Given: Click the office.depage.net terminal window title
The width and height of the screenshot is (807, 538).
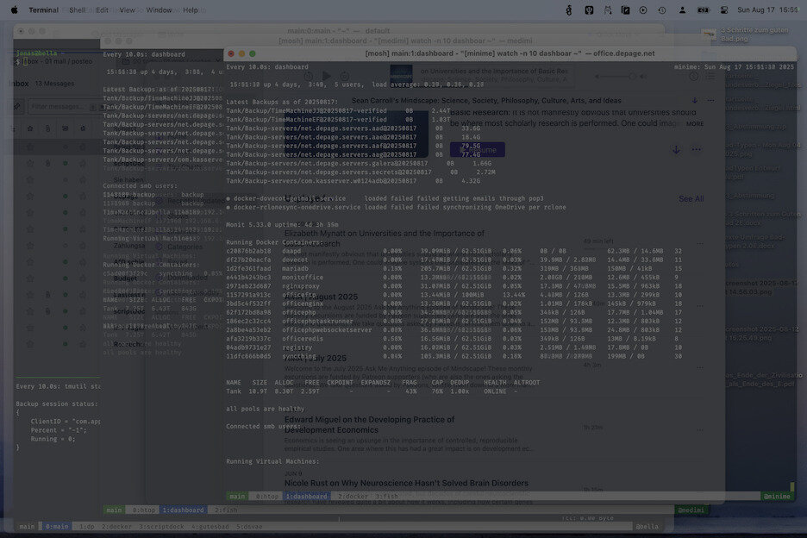Looking at the screenshot, I should point(510,53).
